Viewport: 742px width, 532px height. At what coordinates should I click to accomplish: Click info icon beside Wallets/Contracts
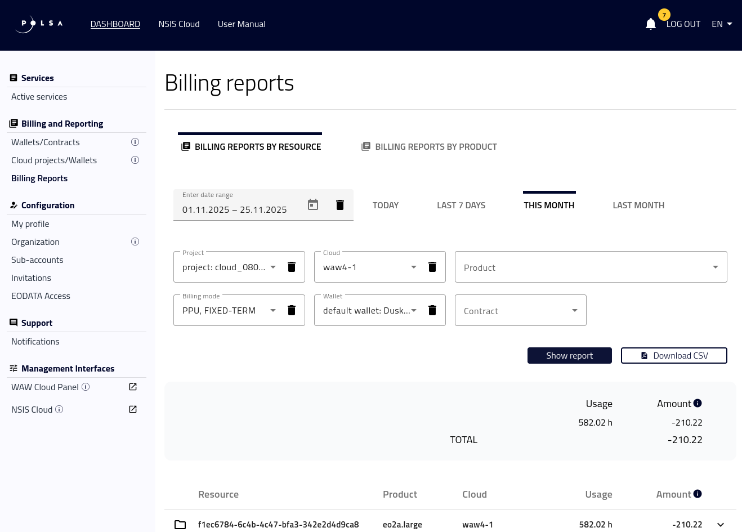pyautogui.click(x=135, y=142)
